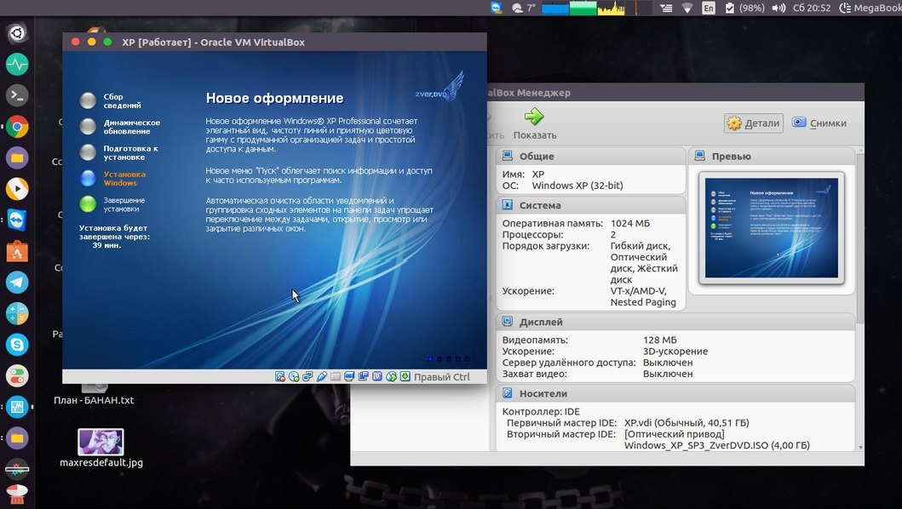
Task: Click the optical disc icon in VM status bar
Action: 294,377
